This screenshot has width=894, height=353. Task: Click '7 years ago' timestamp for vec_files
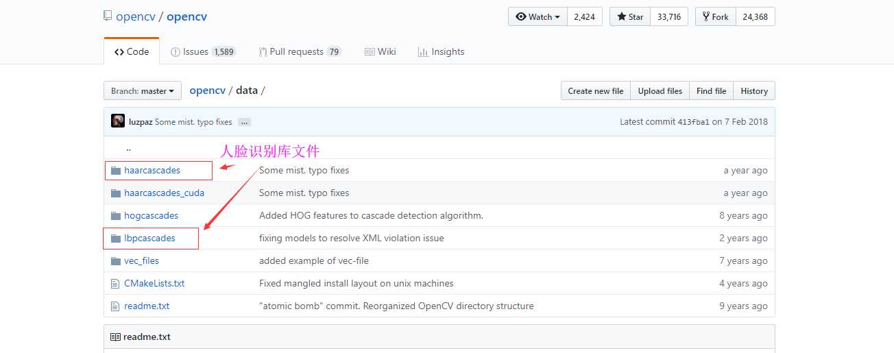pos(743,260)
